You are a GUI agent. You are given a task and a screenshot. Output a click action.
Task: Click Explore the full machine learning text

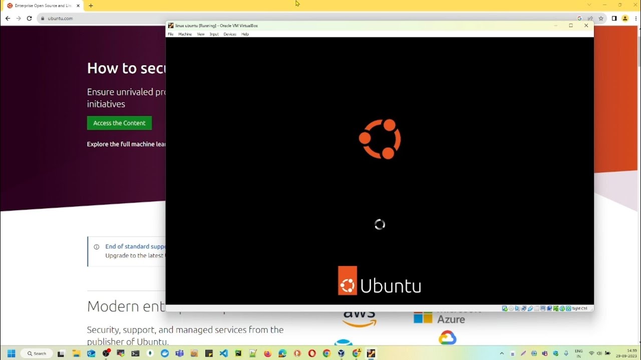point(126,144)
